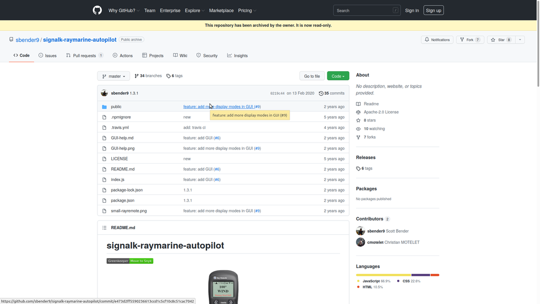The image size is (540, 304).
Task: Click sbender9 avatar in commit header
Action: click(x=104, y=93)
